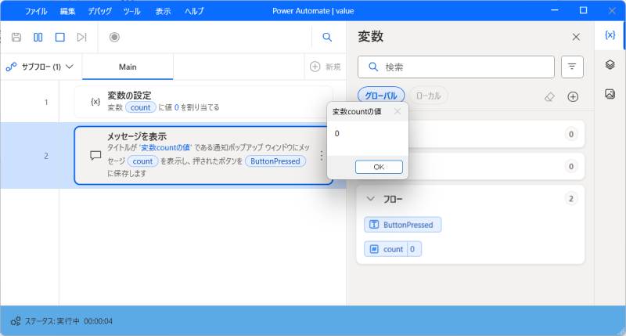This screenshot has height=336, width=626.
Task: Open the ツール menu
Action: [131, 11]
